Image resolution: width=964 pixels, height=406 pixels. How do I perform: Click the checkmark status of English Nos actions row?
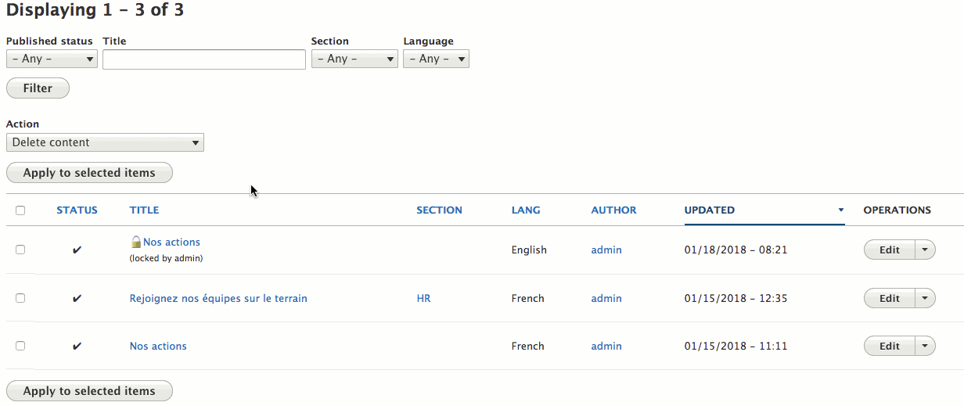77,250
